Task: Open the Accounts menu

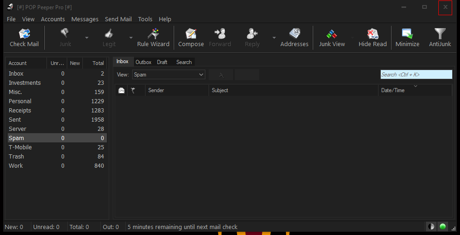Action: click(53, 19)
